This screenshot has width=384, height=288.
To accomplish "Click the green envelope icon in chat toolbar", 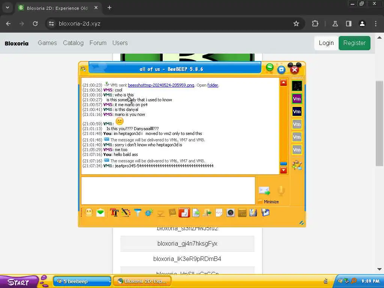I will coord(100,213).
